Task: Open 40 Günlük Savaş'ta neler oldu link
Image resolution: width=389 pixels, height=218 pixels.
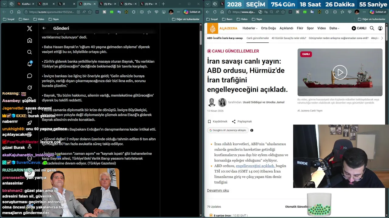Action: coord(289,38)
